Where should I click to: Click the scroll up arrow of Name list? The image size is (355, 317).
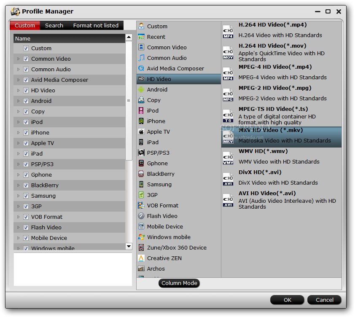(x=129, y=37)
